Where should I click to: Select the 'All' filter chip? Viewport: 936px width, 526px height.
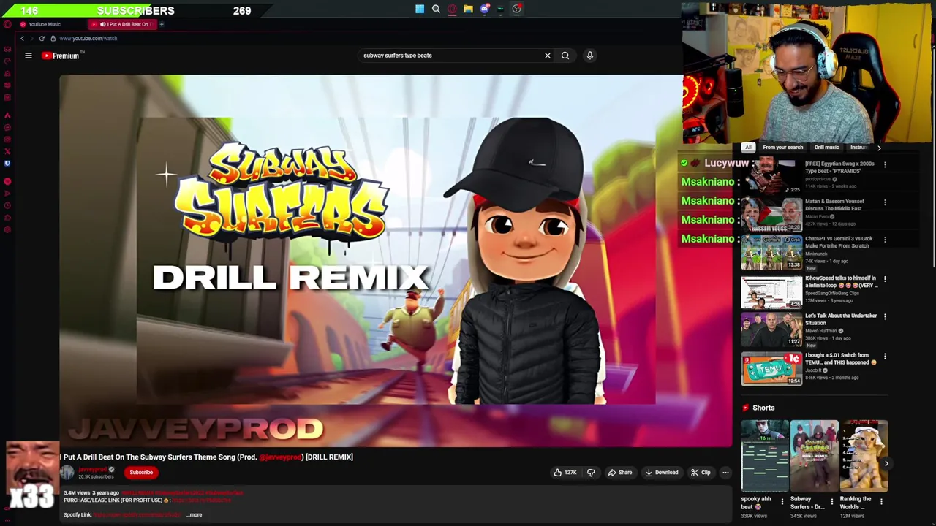pos(748,148)
